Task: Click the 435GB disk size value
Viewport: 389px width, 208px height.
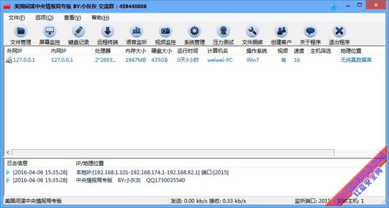Action: 159,60
